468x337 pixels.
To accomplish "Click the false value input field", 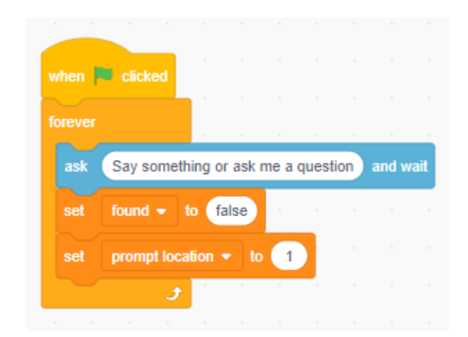I will click(232, 211).
